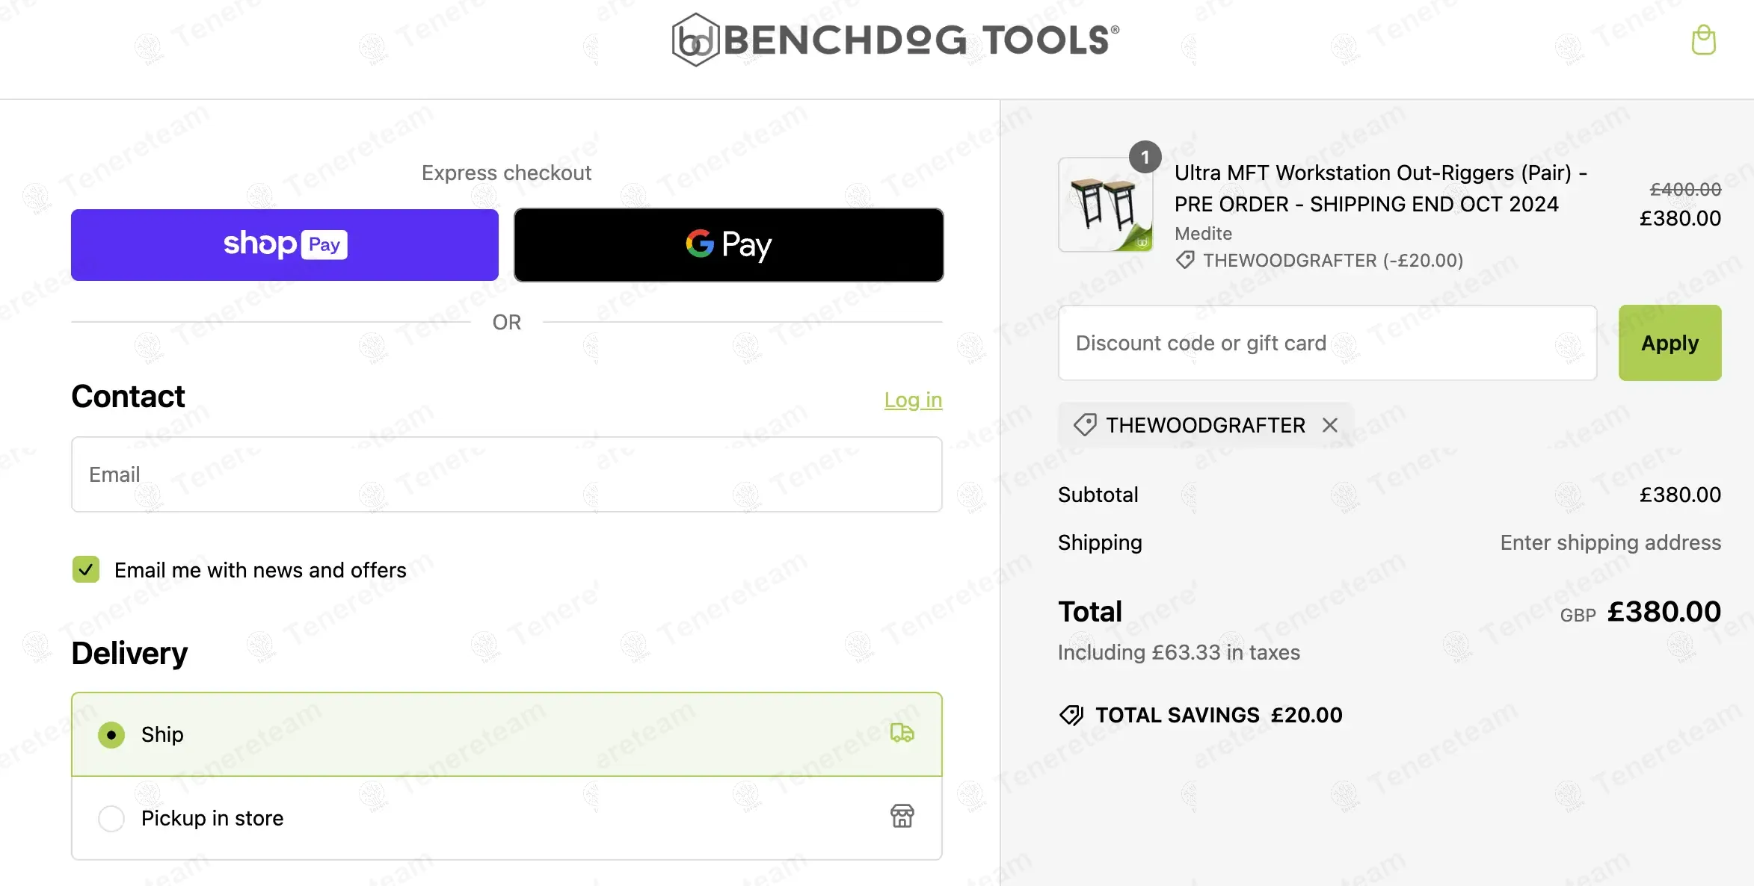This screenshot has height=886, width=1754.
Task: Apply the discount code
Action: coord(1670,343)
